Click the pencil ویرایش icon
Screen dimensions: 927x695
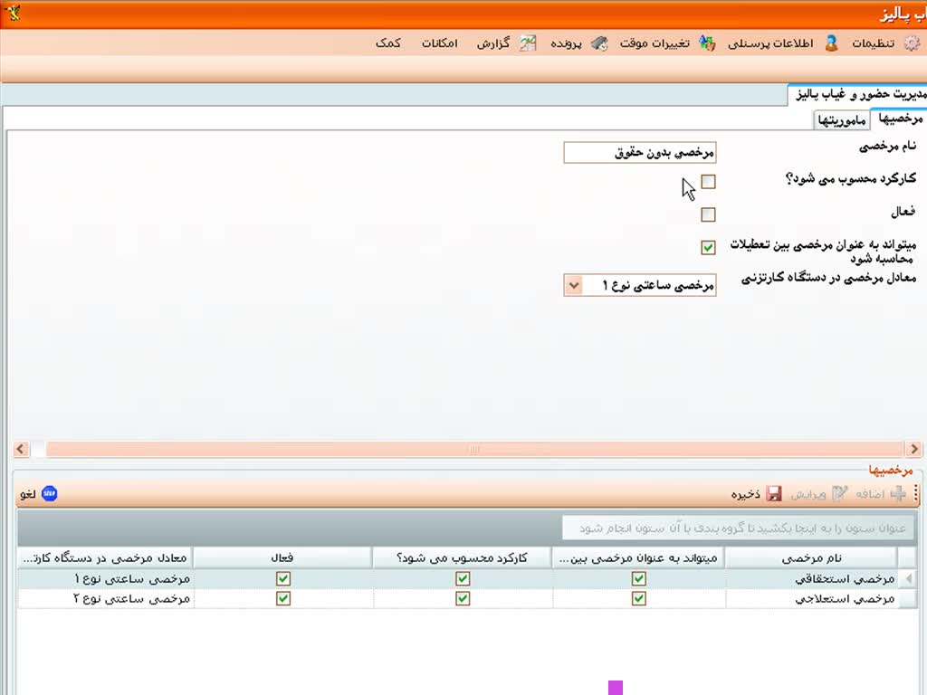click(x=839, y=493)
